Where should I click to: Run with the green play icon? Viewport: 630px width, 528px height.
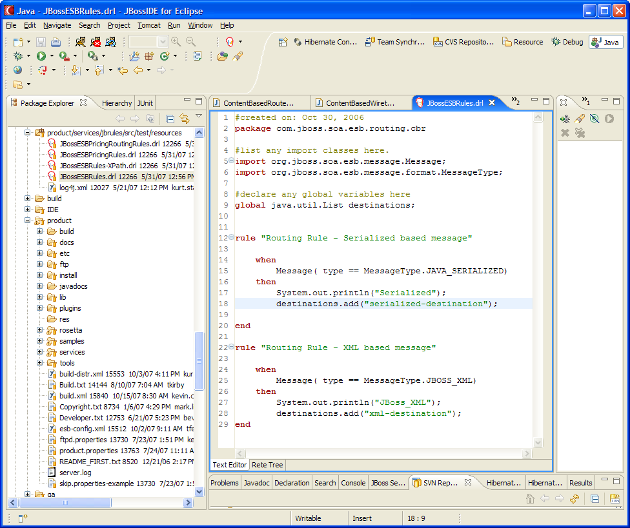tap(41, 56)
